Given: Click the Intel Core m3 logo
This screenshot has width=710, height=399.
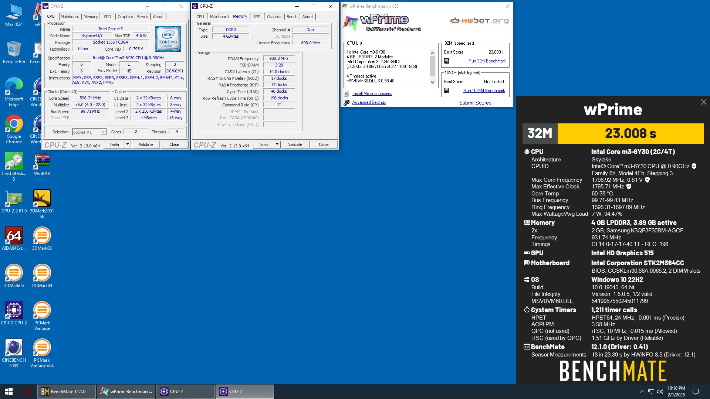Looking at the screenshot, I should point(168,38).
